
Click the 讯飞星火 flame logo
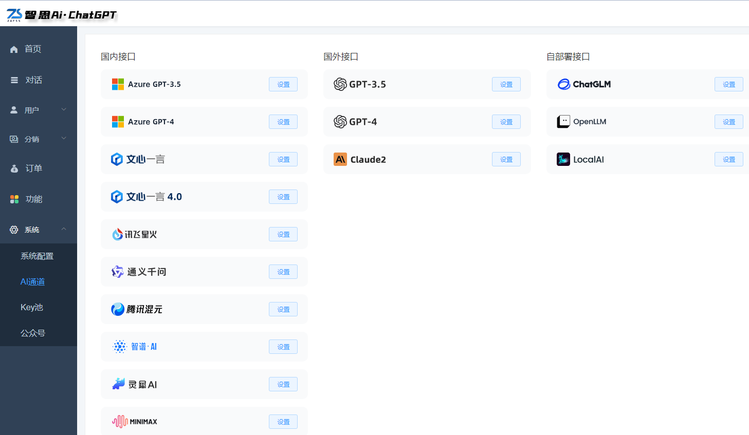click(118, 234)
